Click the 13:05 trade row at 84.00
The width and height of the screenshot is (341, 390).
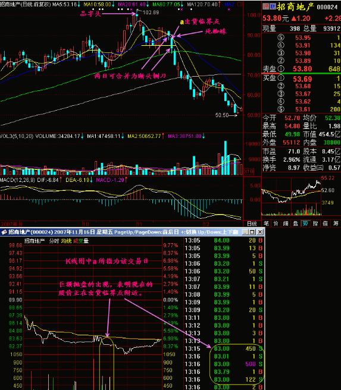pos(224,241)
